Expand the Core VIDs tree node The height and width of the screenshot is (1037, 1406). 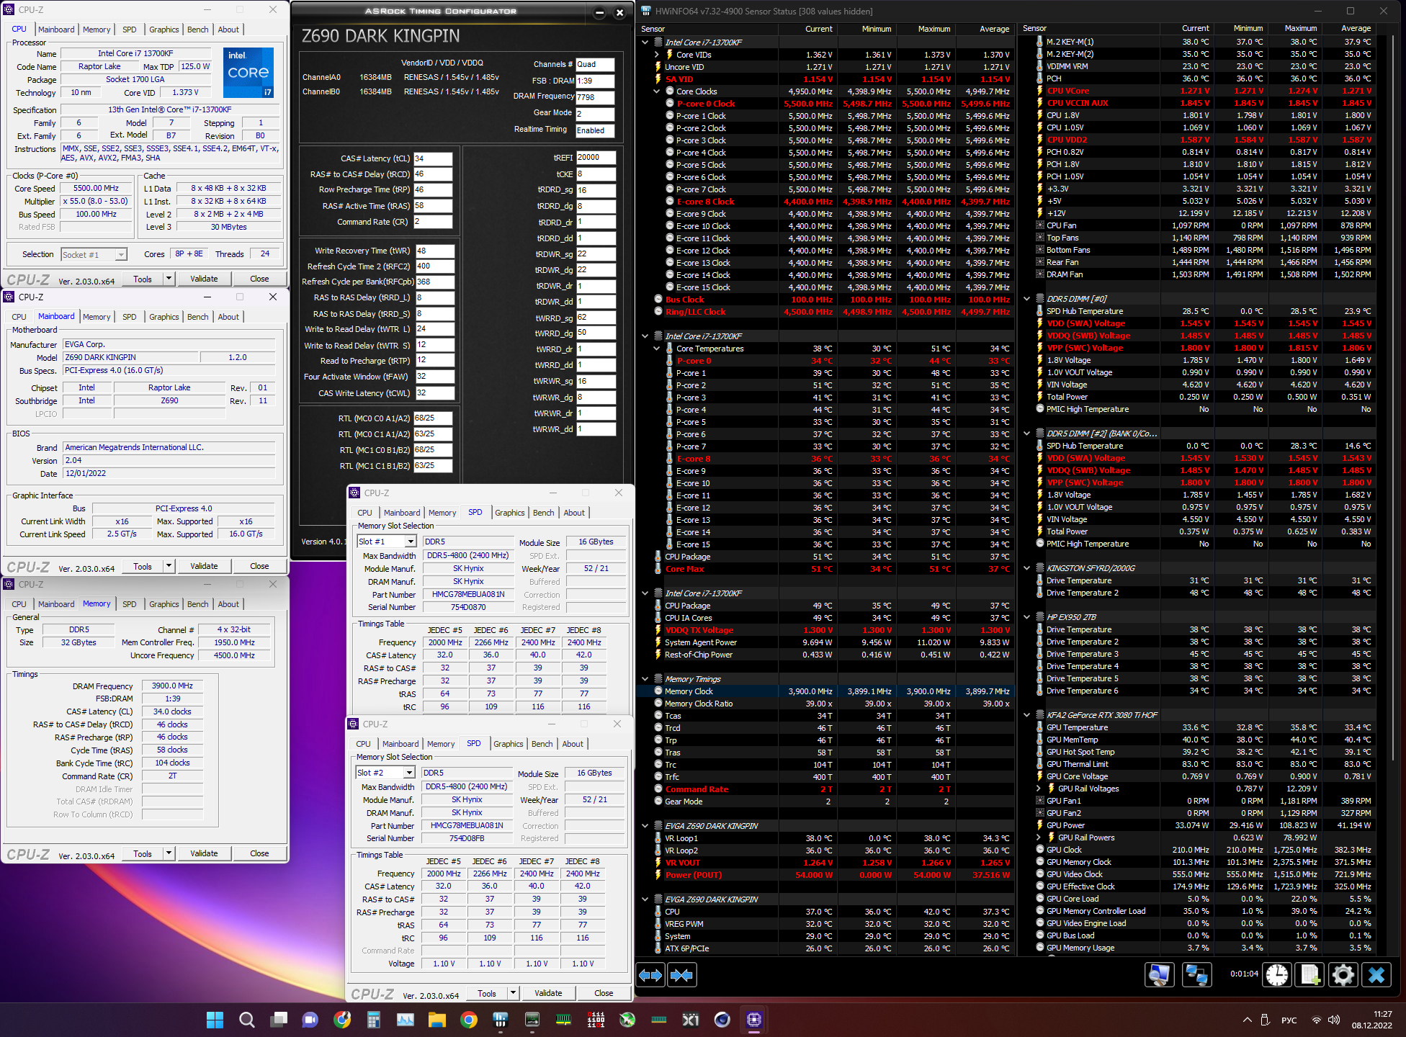point(656,55)
